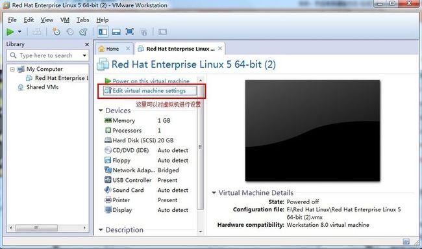This screenshot has width=422, height=249.
Task: Click the Unity mode toolbar icon
Action: click(x=143, y=32)
